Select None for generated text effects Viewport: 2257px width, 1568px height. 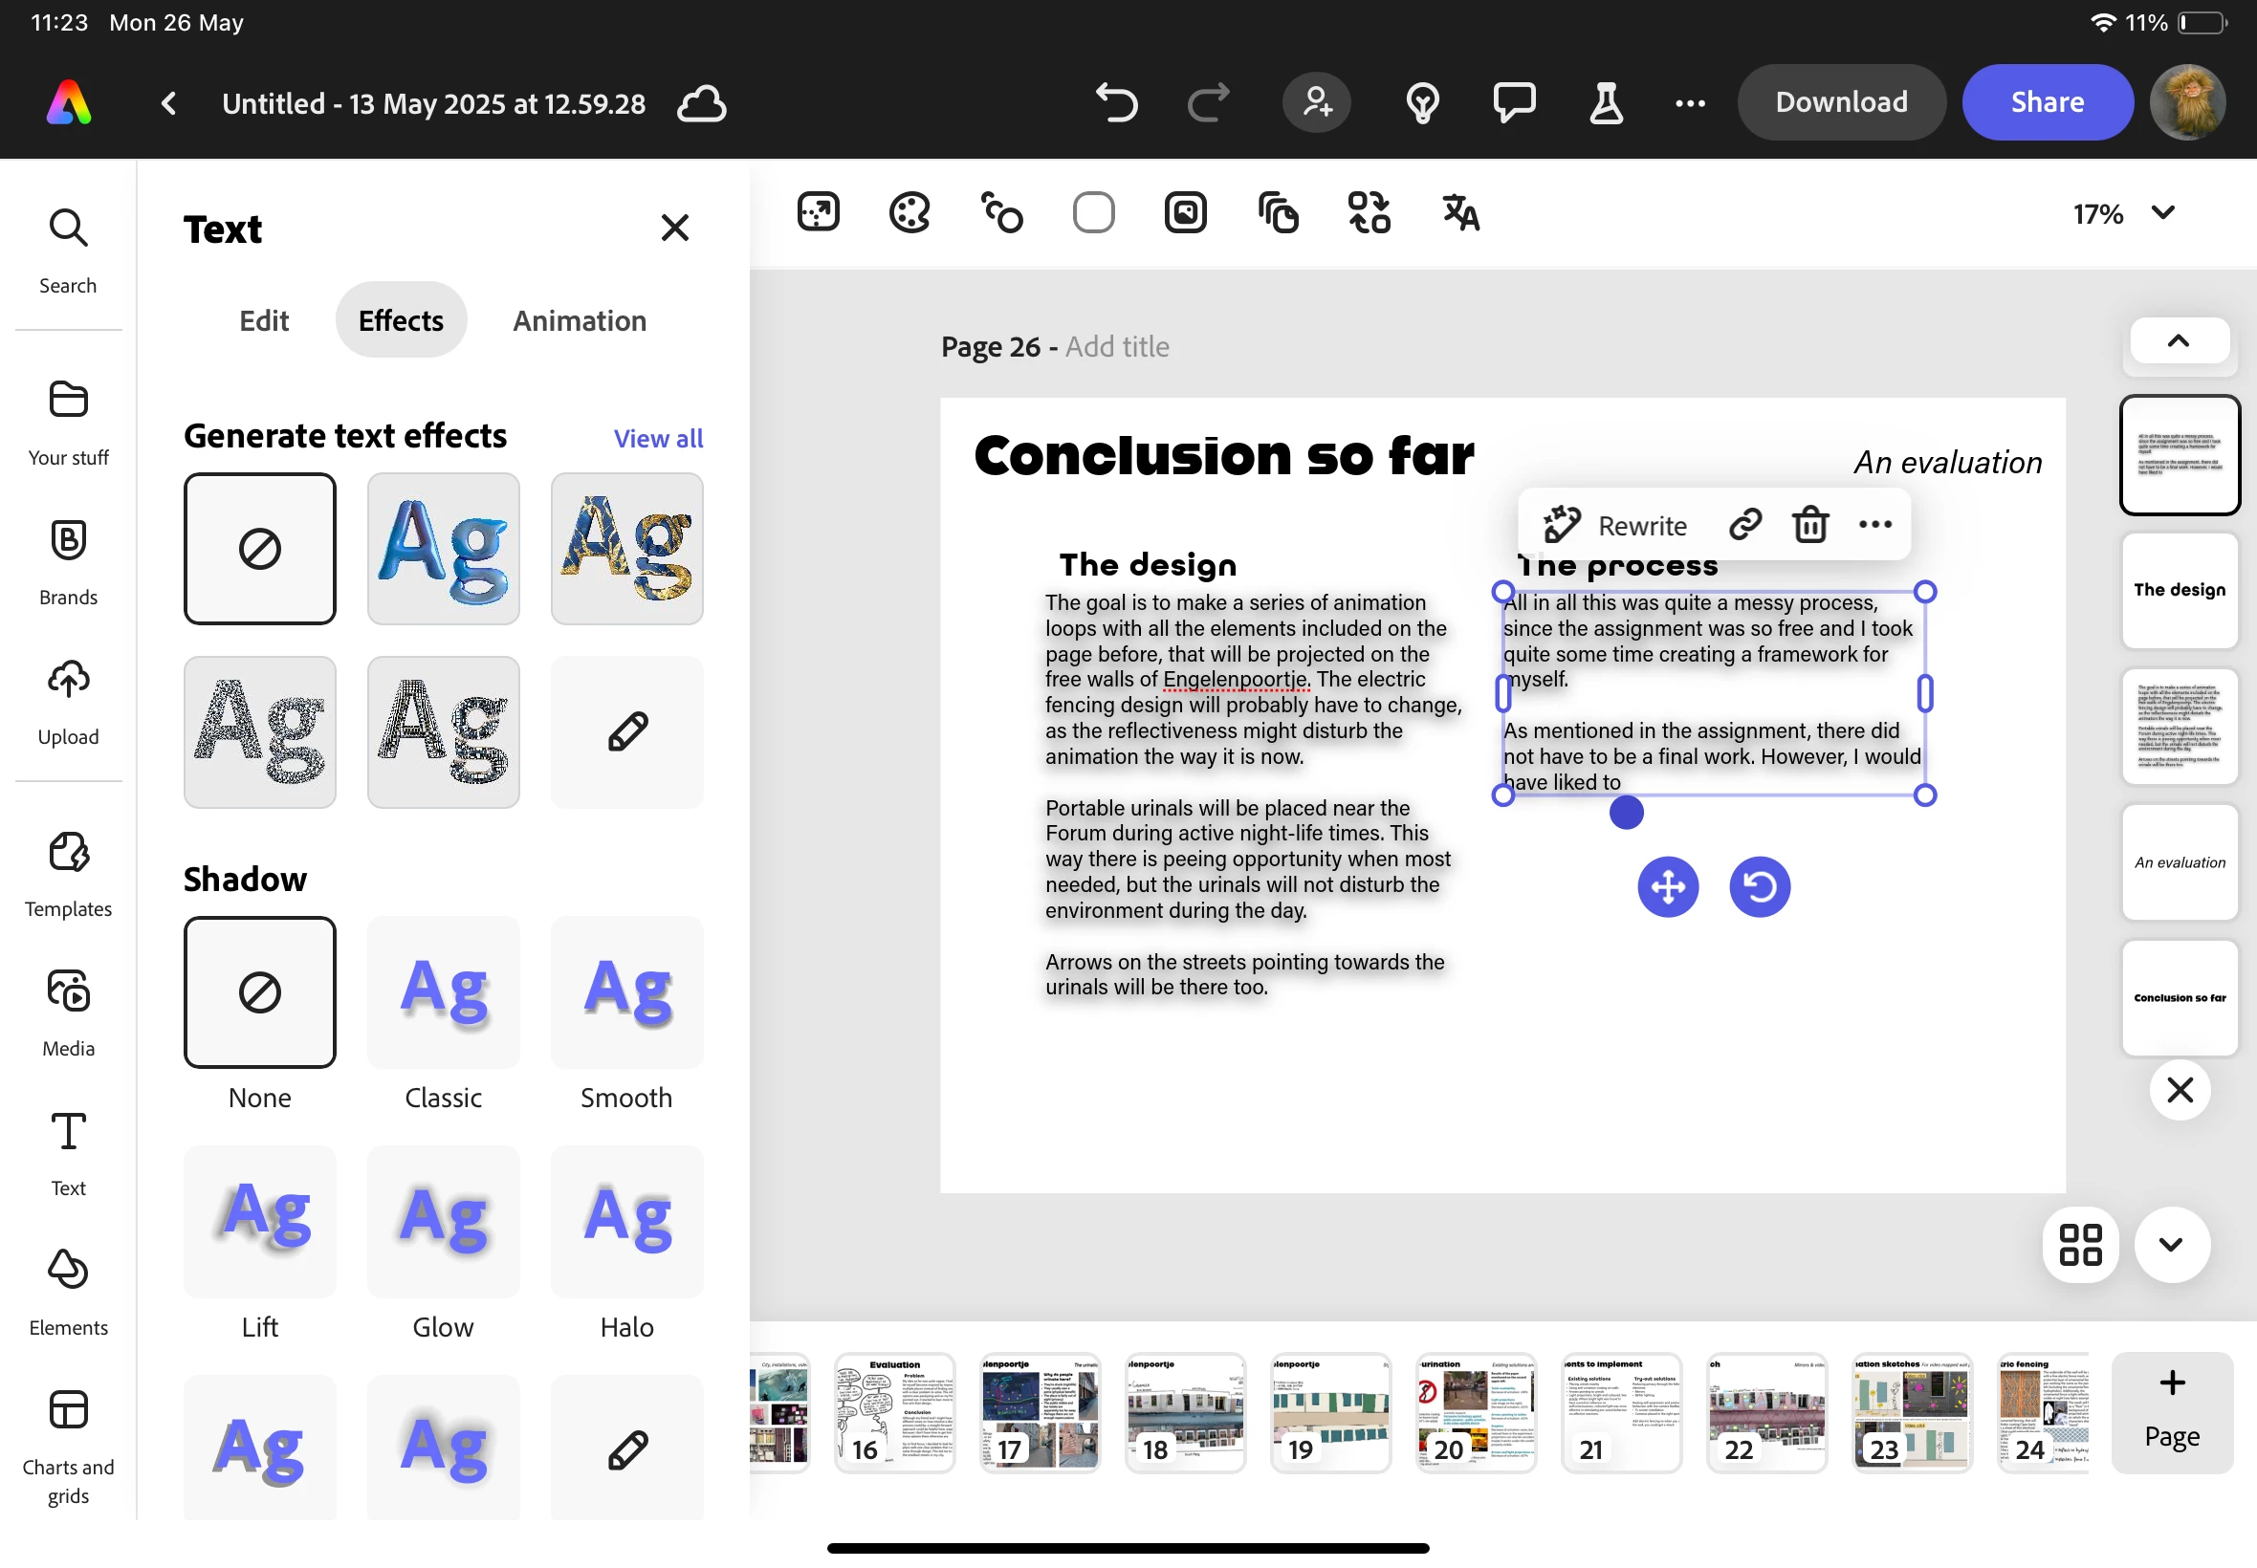point(259,548)
